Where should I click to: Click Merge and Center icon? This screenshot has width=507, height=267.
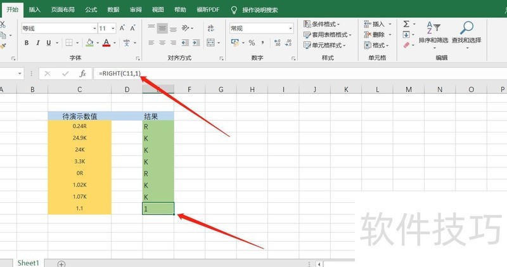click(x=210, y=42)
